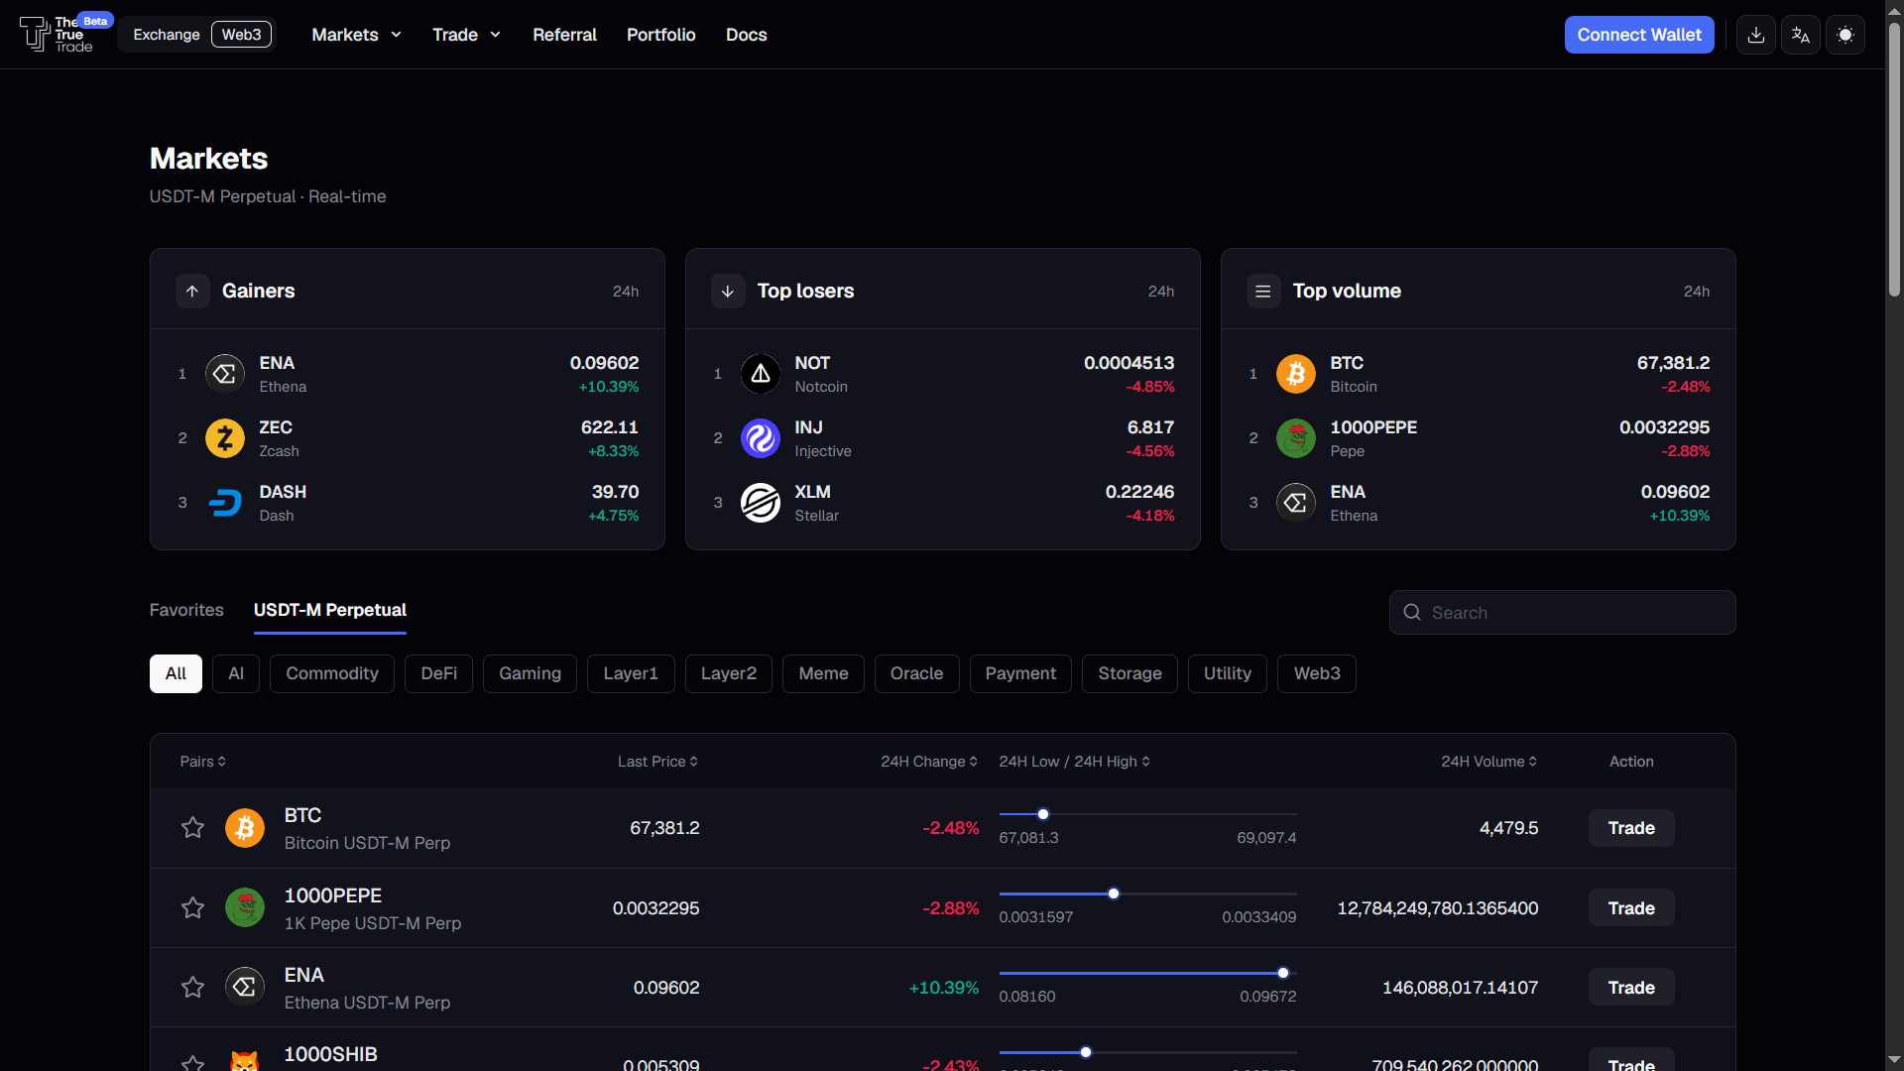Click the ZEC Zcash coin icon
The height and width of the screenshot is (1071, 1904).
(x=225, y=438)
